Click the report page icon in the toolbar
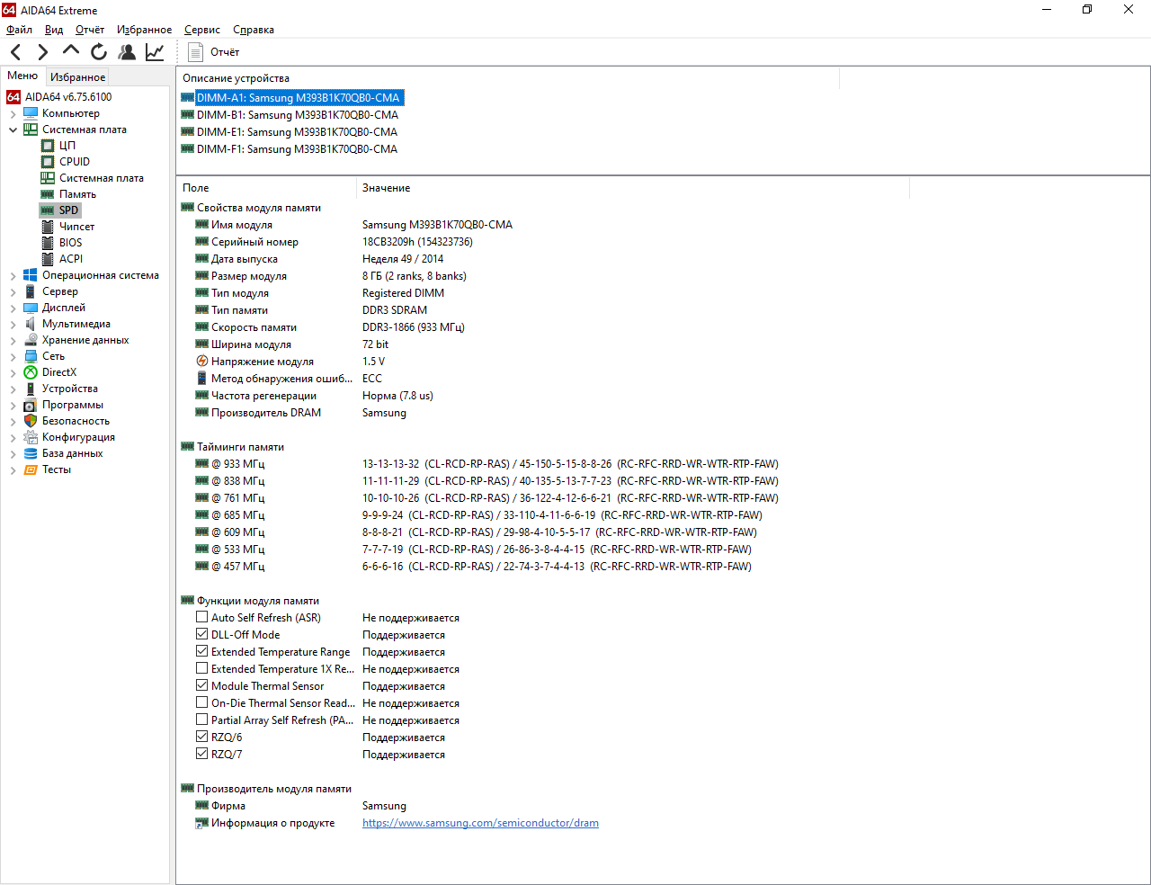 click(195, 52)
